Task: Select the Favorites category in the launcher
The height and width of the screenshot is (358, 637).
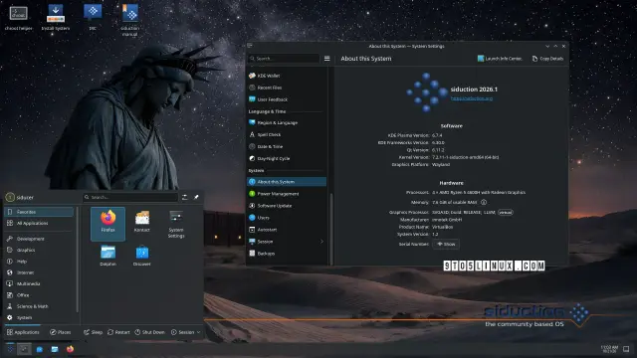Action: coord(39,212)
